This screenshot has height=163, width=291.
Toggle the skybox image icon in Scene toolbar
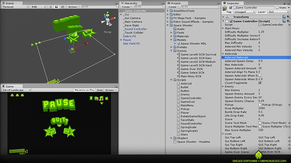click(57, 7)
